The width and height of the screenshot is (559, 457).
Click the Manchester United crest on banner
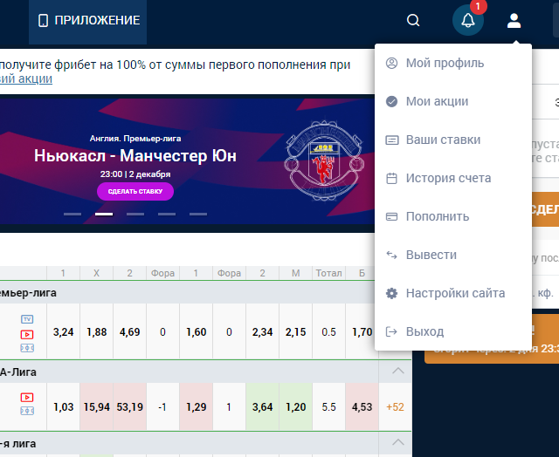(x=324, y=160)
